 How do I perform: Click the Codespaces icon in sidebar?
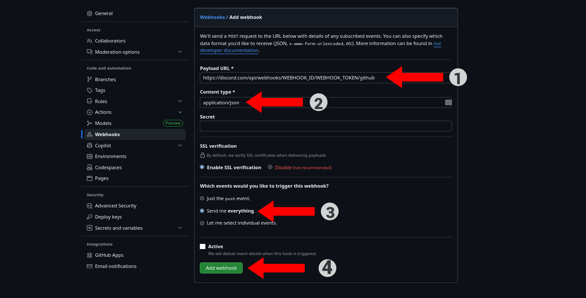click(x=89, y=167)
